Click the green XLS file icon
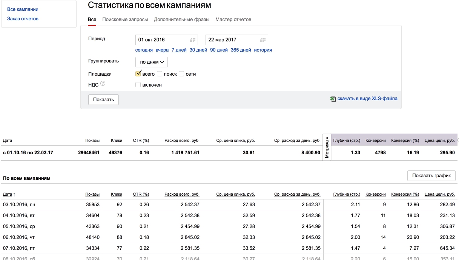The width and height of the screenshot is (459, 260). coord(333,99)
